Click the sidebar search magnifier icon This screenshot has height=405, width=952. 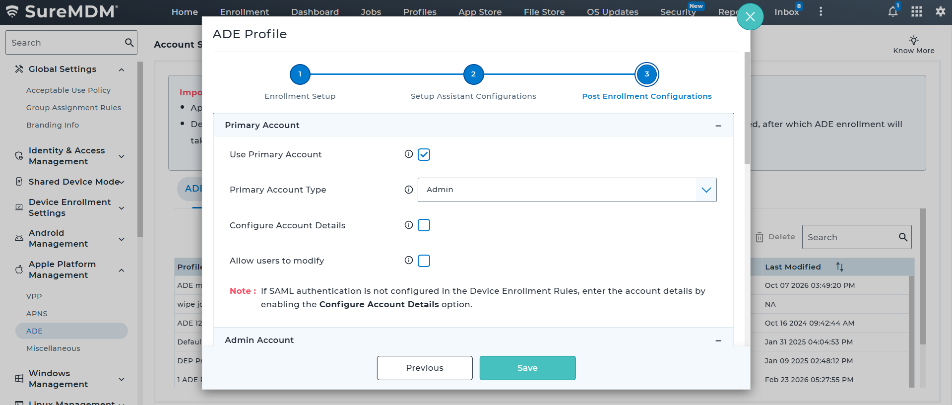[129, 43]
